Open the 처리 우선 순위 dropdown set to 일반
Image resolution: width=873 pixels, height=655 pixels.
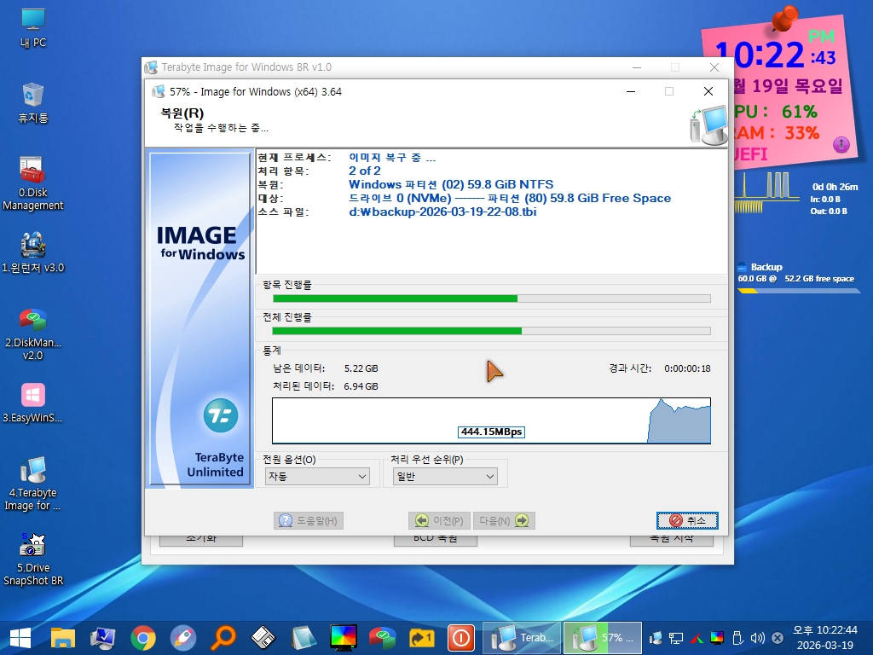pos(445,476)
